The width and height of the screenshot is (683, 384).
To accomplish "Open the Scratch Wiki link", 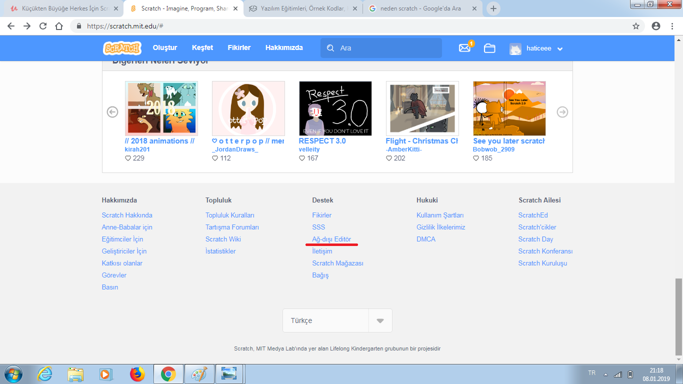I will tap(223, 239).
